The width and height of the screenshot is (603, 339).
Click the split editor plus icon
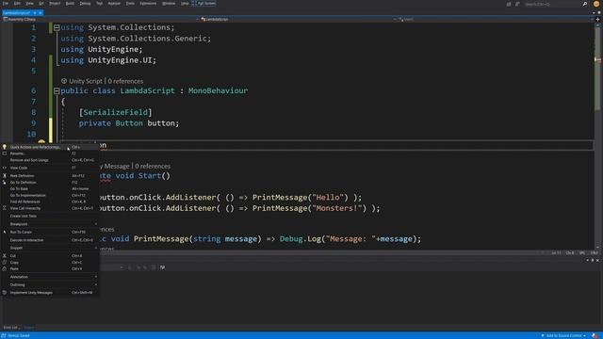[x=597, y=19]
